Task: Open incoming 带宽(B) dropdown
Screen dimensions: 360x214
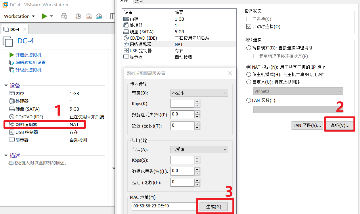Action: tap(199, 93)
